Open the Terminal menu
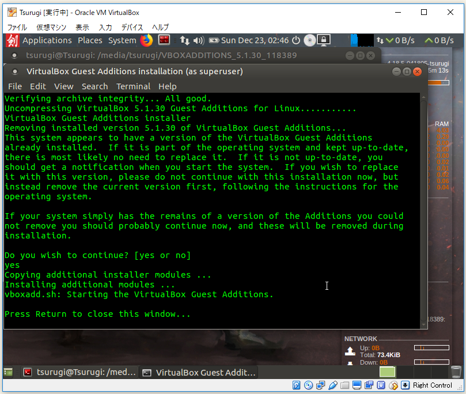466x394 pixels. (133, 86)
